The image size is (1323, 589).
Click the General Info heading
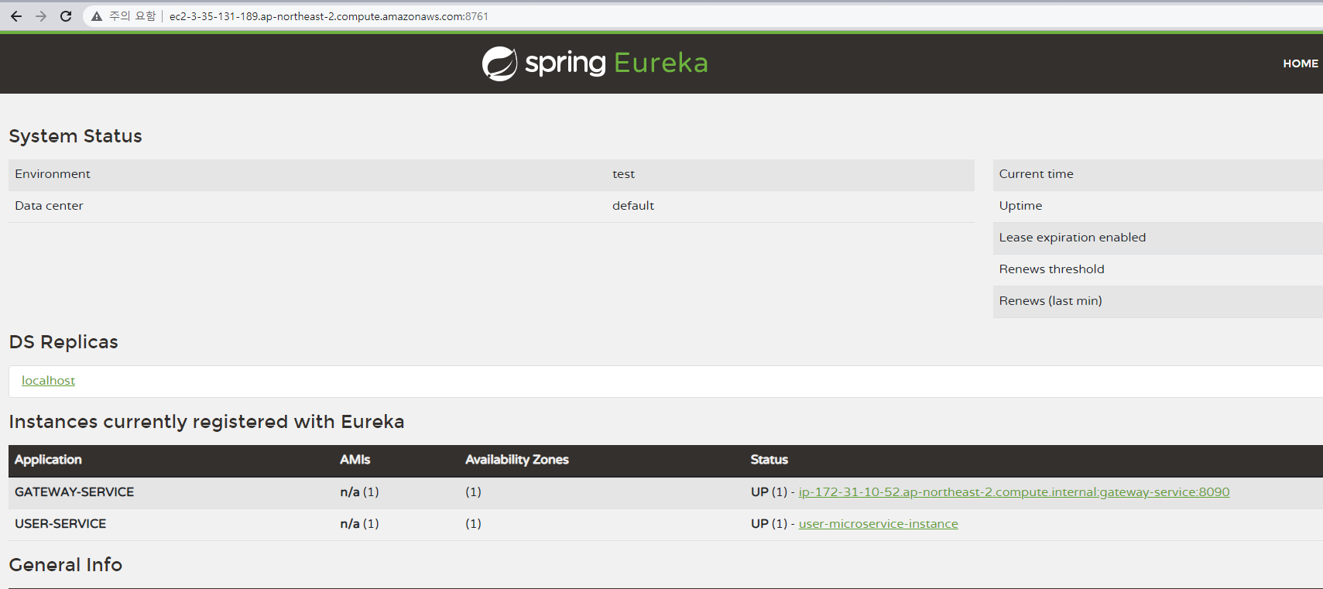[x=66, y=565]
